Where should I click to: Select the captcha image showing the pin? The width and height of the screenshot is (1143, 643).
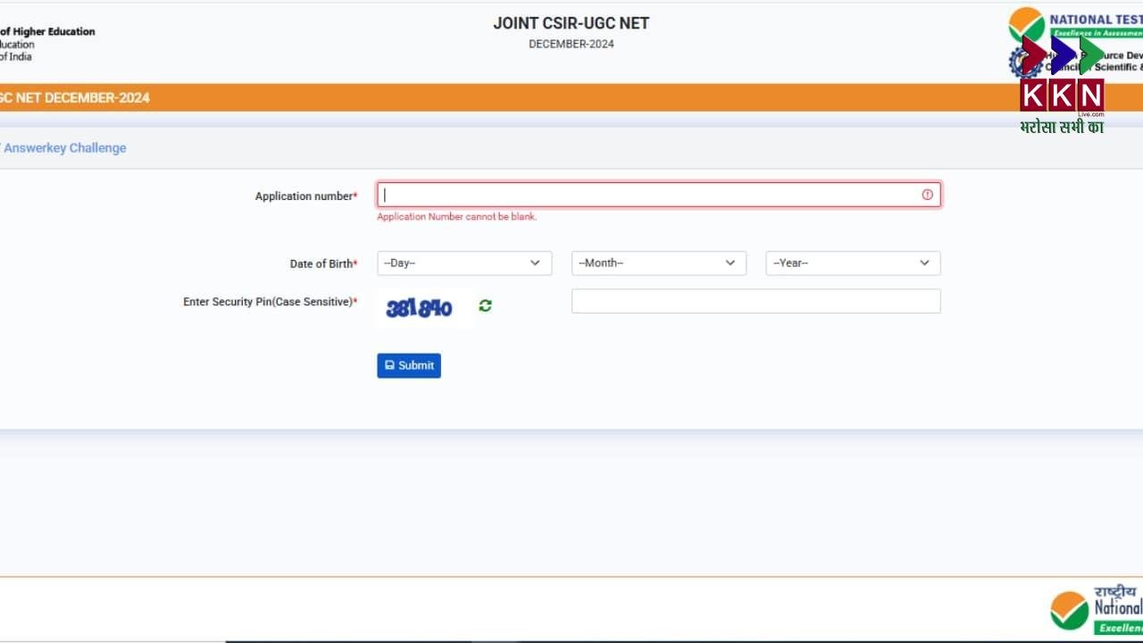point(421,307)
